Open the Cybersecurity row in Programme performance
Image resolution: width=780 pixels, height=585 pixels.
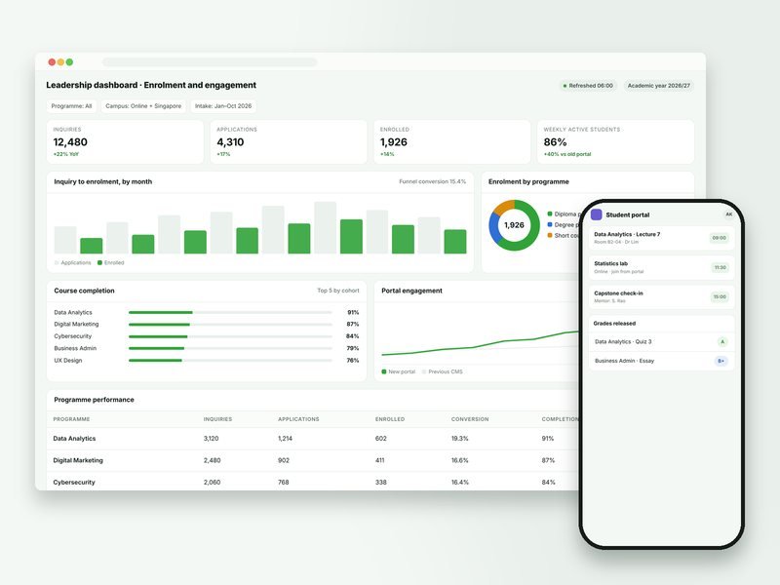click(x=313, y=482)
